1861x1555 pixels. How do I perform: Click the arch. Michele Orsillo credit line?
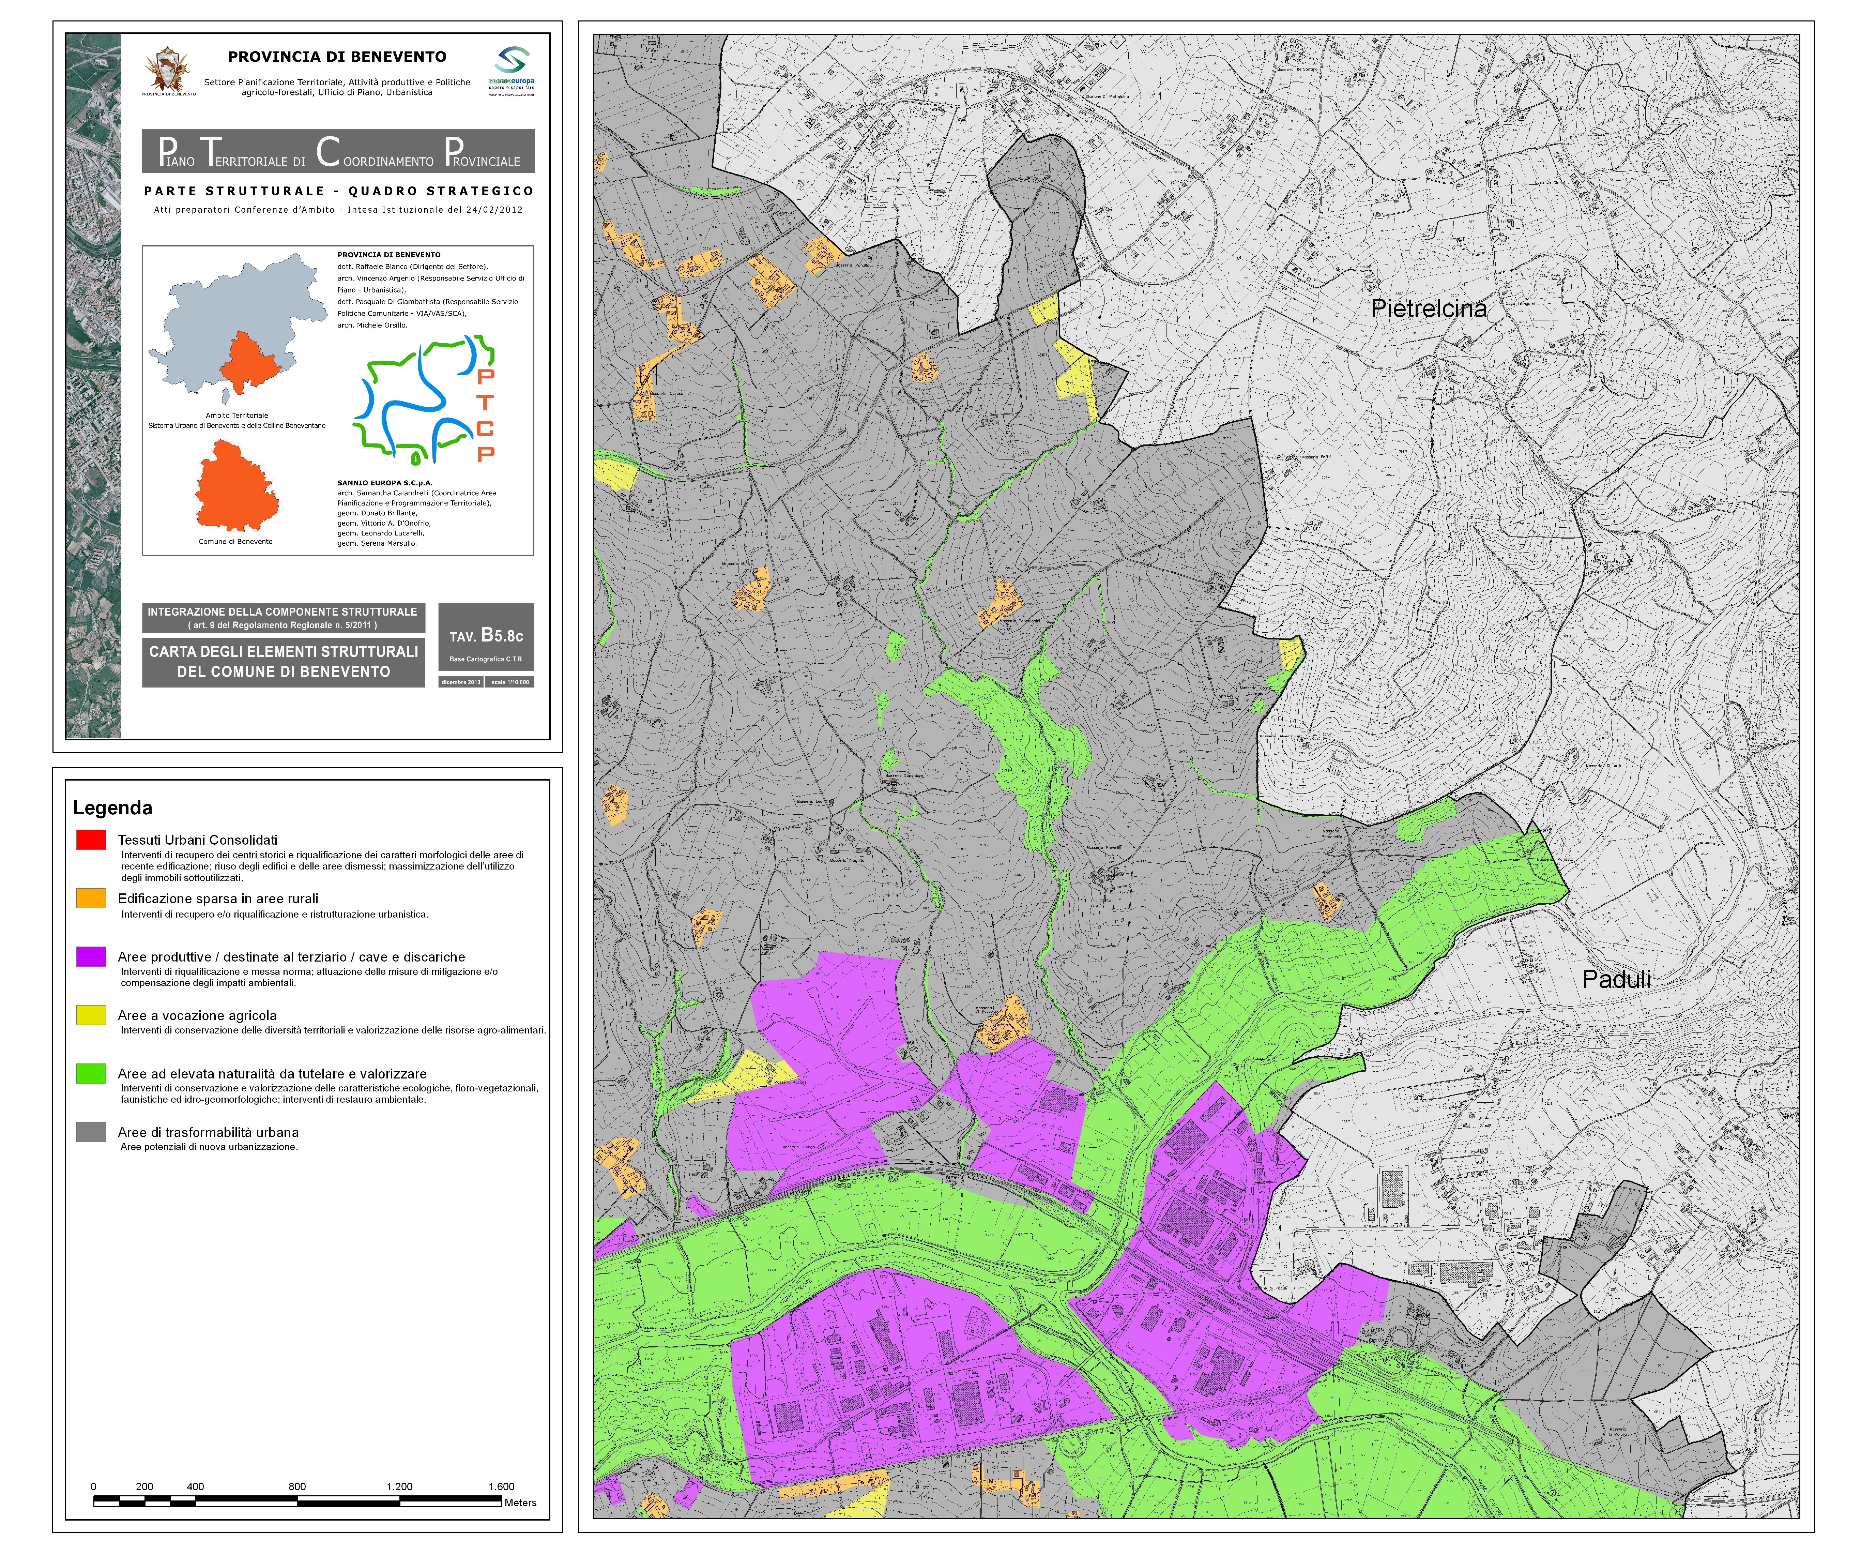372,326
